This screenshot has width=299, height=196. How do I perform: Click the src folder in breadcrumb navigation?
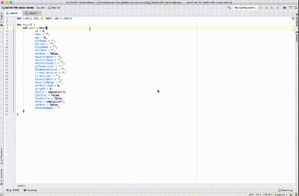41,7
